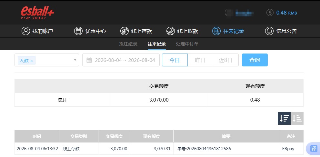Click the 0.48 value in summary table
Image resolution: width=320 pixels, height=157 pixels.
(255, 100)
